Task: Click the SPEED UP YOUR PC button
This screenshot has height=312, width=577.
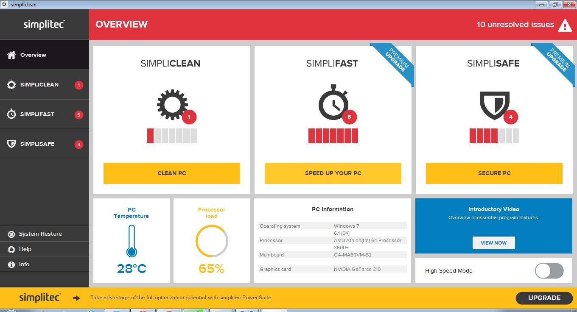Action: [x=333, y=173]
